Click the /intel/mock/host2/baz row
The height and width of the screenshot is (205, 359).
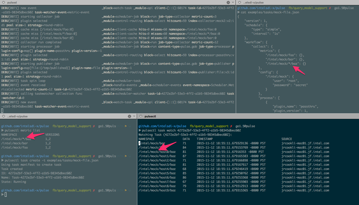click(x=234, y=160)
